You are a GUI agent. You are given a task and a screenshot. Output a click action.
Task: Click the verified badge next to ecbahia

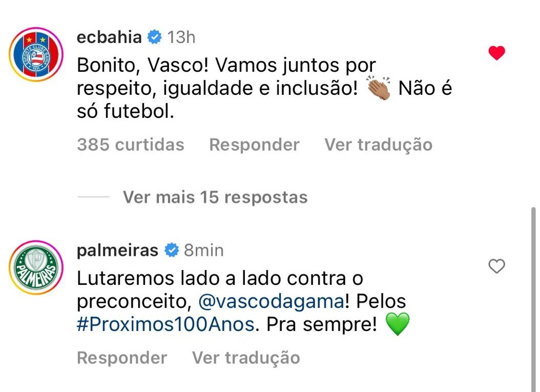tap(154, 37)
